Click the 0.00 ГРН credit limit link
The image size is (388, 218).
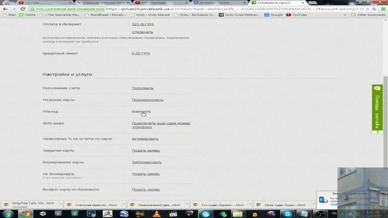click(141, 53)
